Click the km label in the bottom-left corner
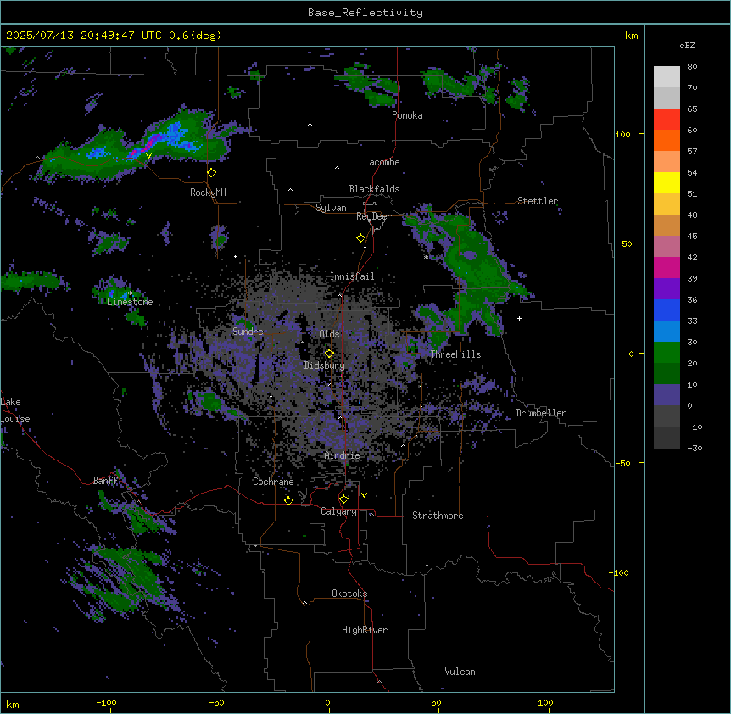 click(13, 704)
